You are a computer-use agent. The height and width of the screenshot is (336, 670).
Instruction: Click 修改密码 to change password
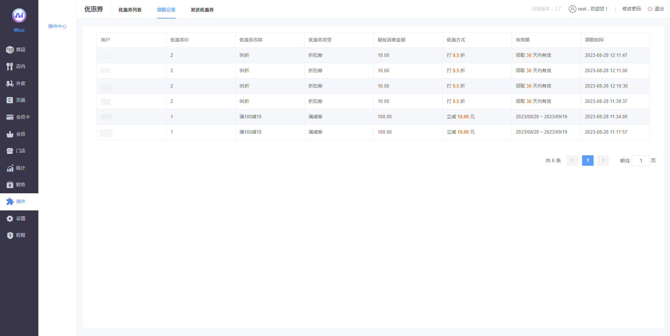pyautogui.click(x=631, y=9)
